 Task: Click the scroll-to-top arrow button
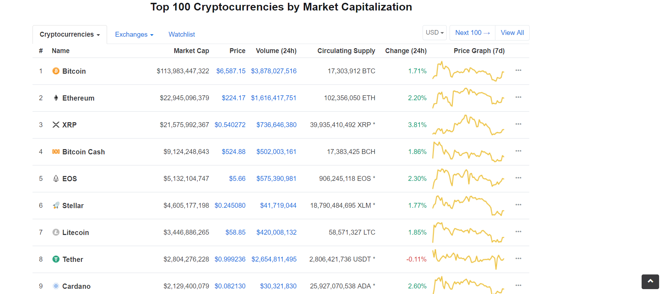pyautogui.click(x=650, y=281)
